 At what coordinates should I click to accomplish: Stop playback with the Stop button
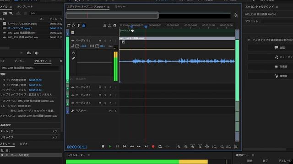pyautogui.click(x=103, y=147)
